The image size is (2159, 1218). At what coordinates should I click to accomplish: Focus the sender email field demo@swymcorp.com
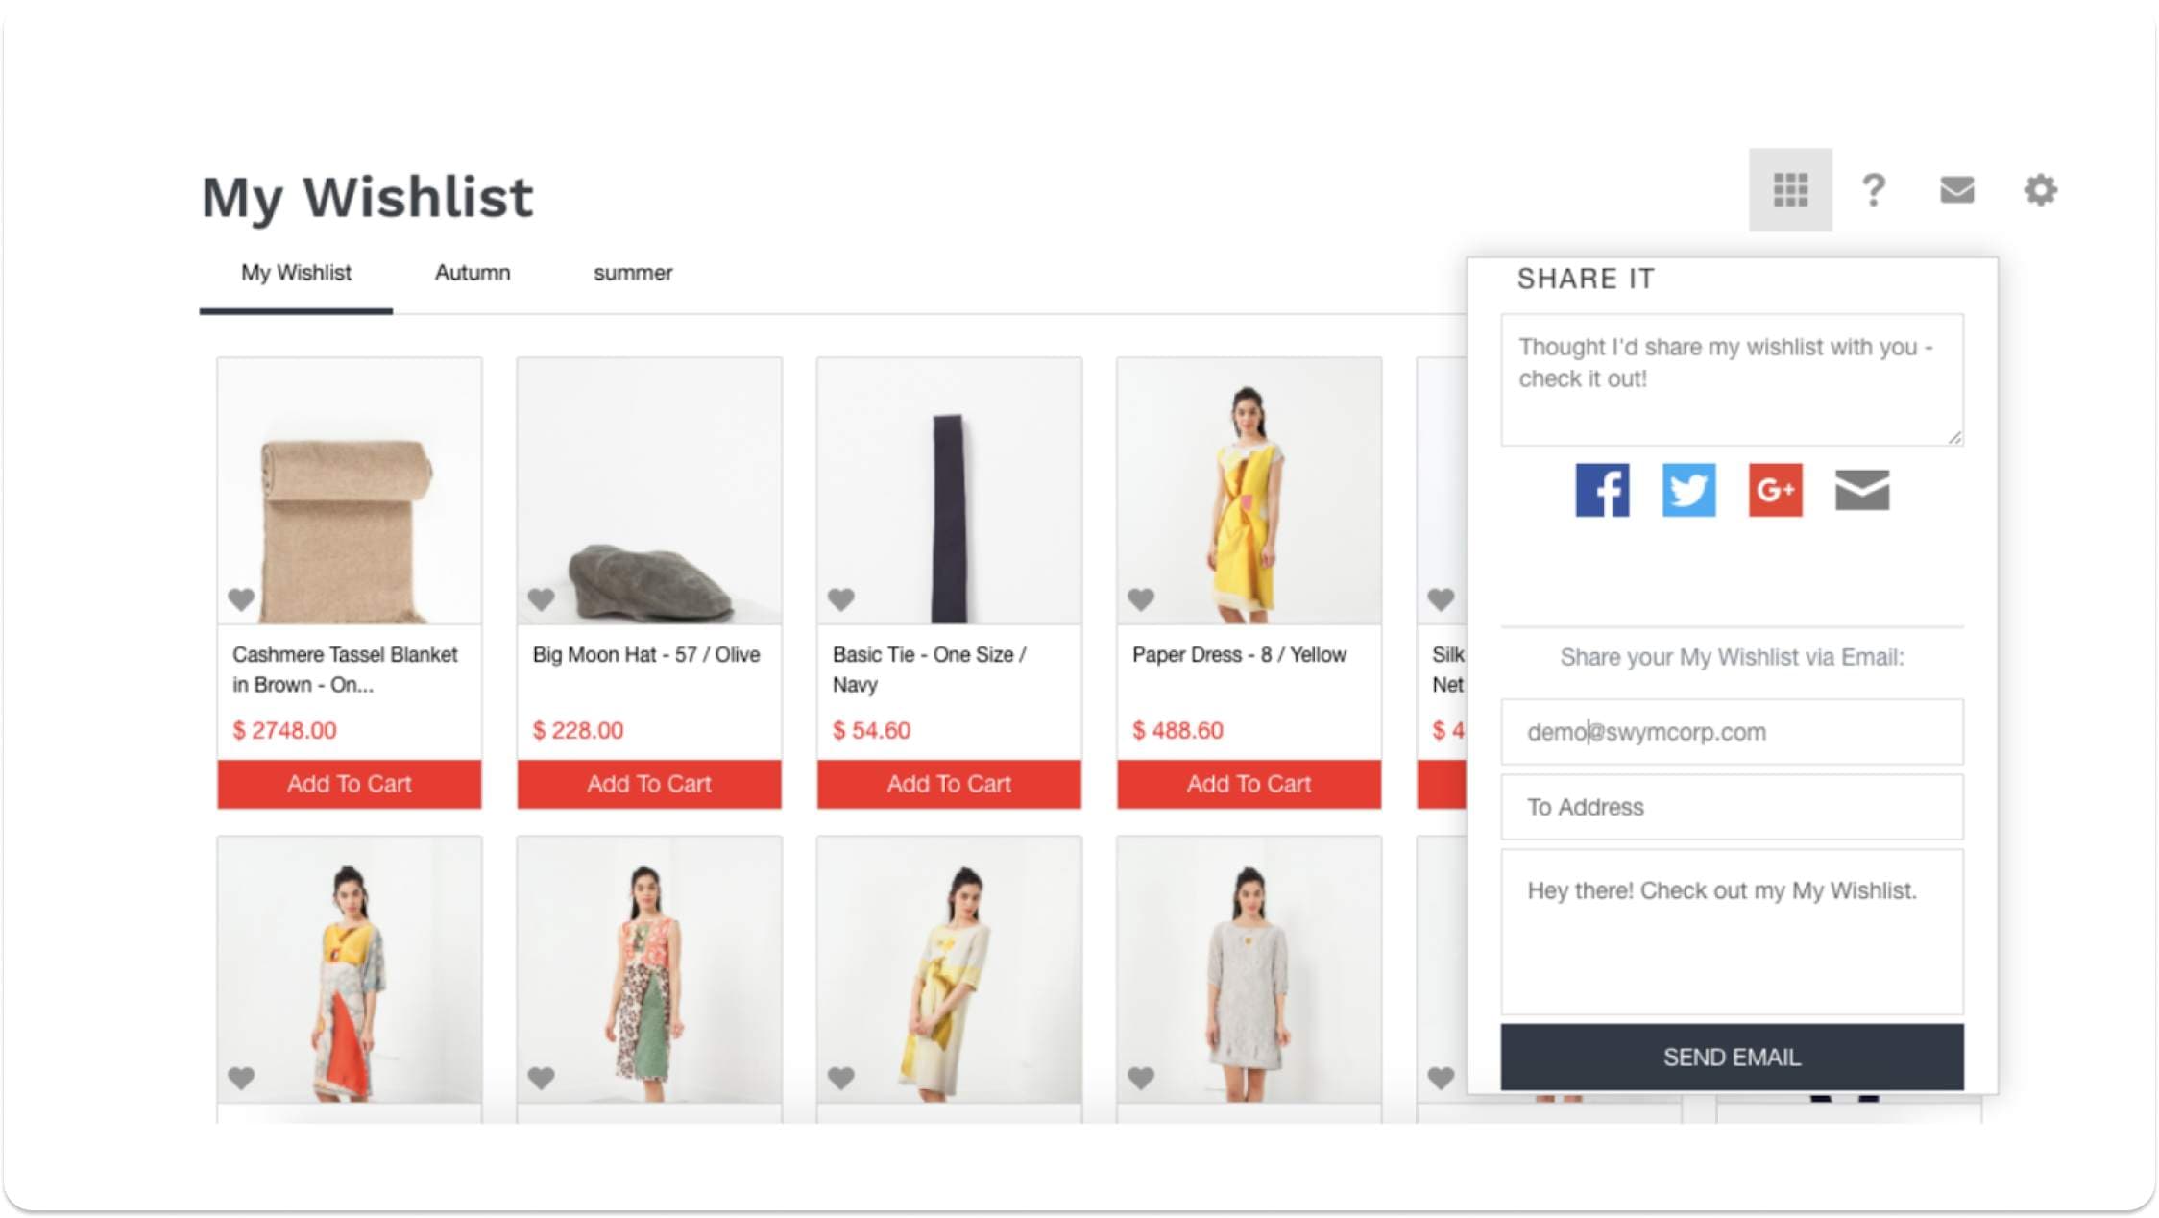tap(1732, 732)
